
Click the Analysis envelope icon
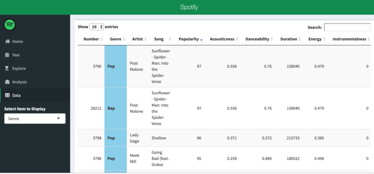[x=7, y=82]
